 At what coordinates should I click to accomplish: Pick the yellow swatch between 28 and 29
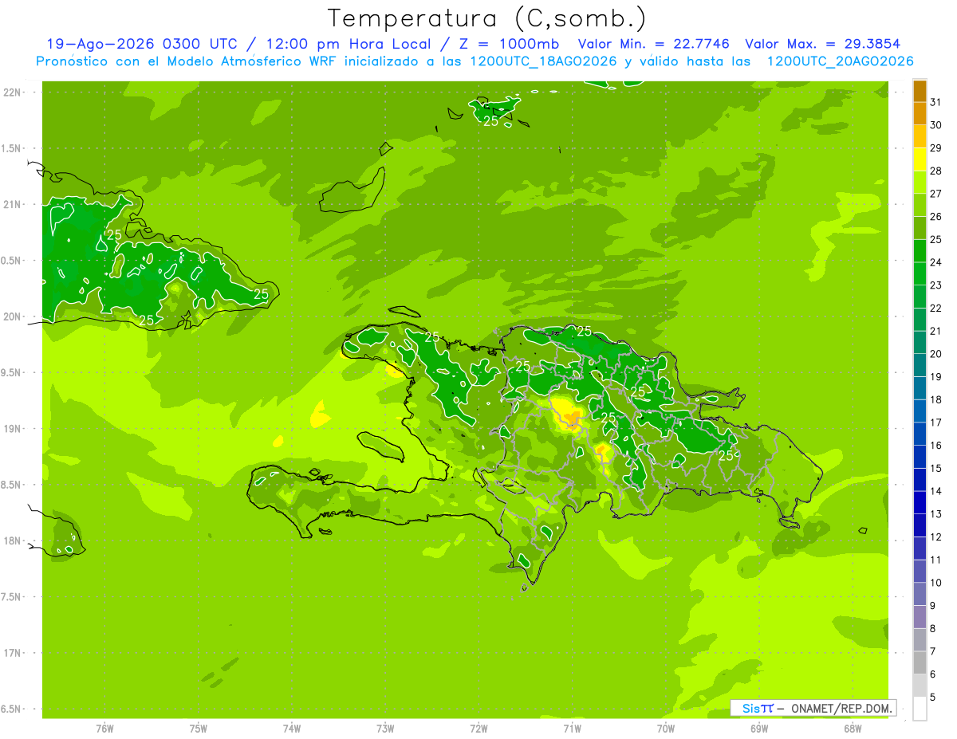coord(920,159)
